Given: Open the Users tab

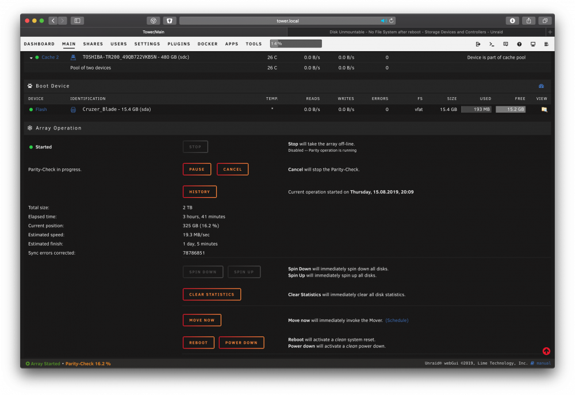Looking at the screenshot, I should [x=119, y=44].
